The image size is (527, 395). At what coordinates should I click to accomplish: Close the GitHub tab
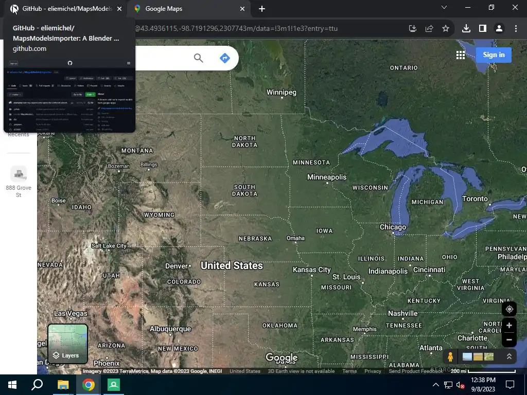[119, 9]
